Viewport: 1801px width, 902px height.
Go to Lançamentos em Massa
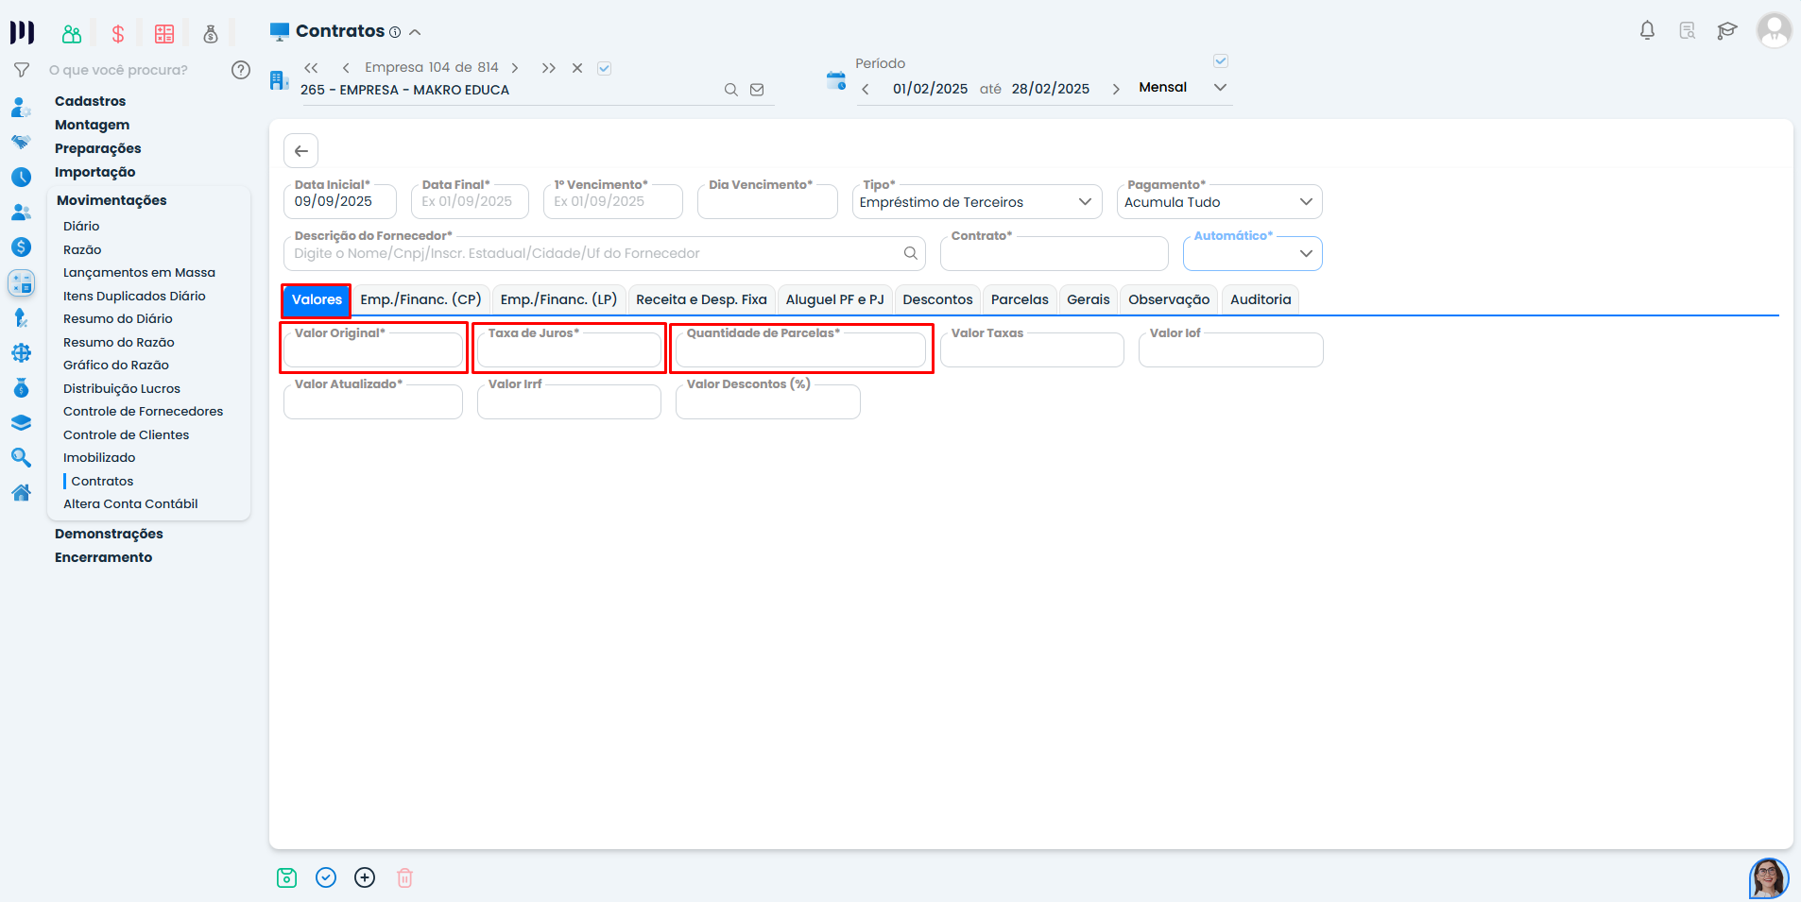(x=139, y=273)
